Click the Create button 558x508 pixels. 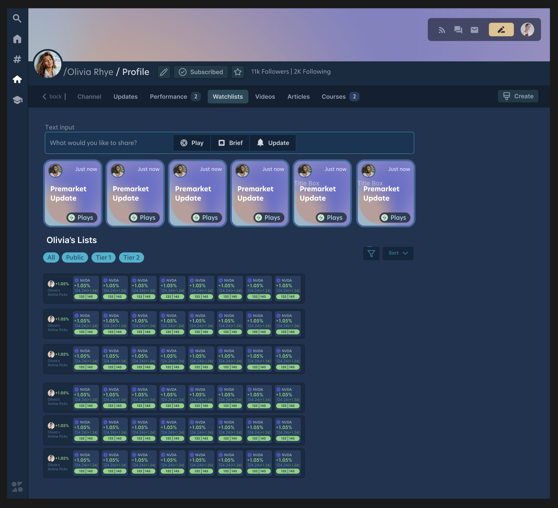tap(518, 96)
